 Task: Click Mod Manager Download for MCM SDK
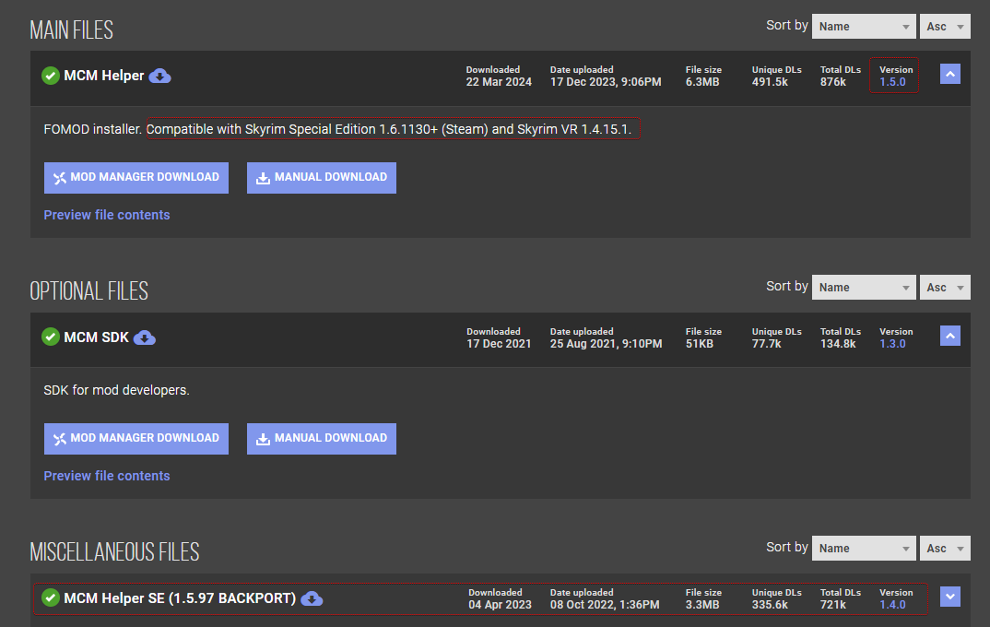(136, 438)
